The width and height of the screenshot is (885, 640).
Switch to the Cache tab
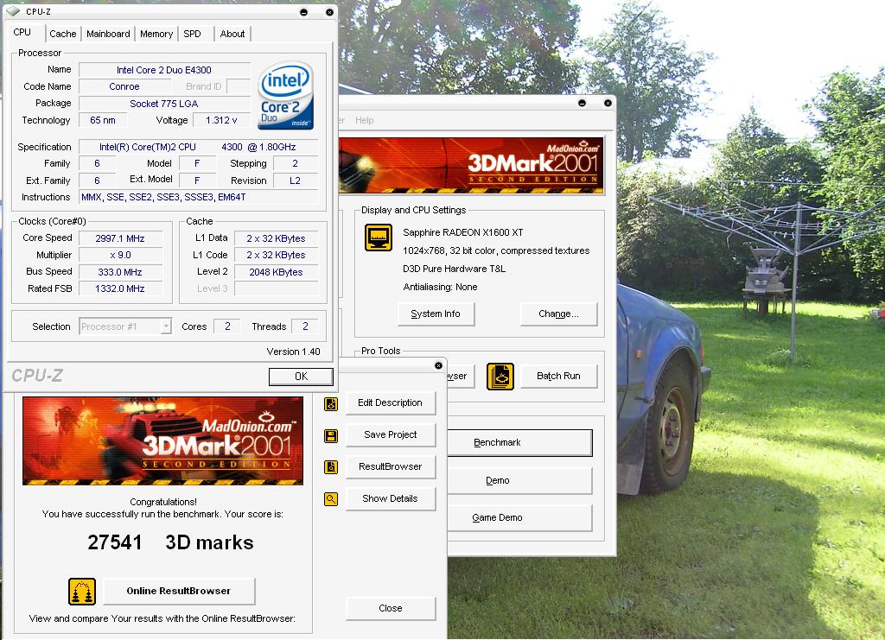pyautogui.click(x=62, y=34)
